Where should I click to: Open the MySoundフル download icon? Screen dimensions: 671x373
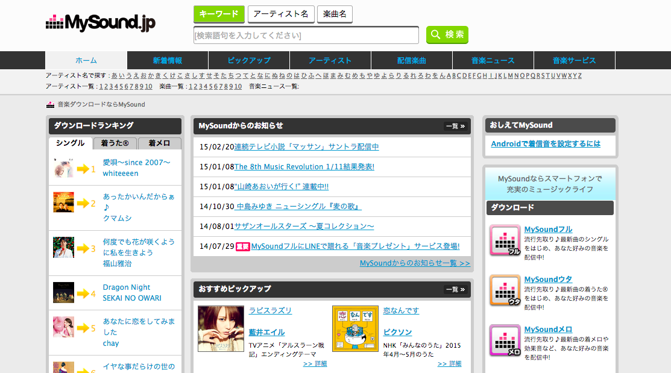tap(505, 240)
